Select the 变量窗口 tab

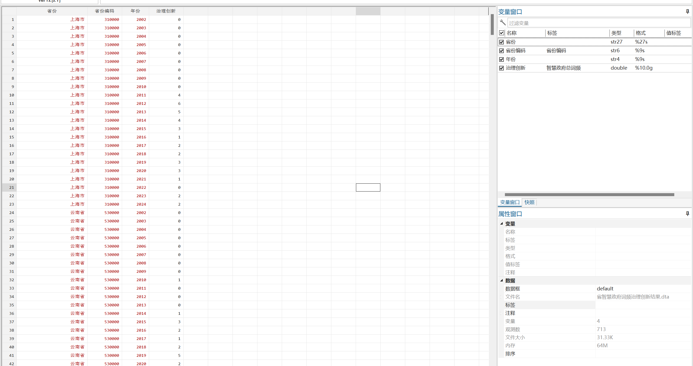[509, 202]
